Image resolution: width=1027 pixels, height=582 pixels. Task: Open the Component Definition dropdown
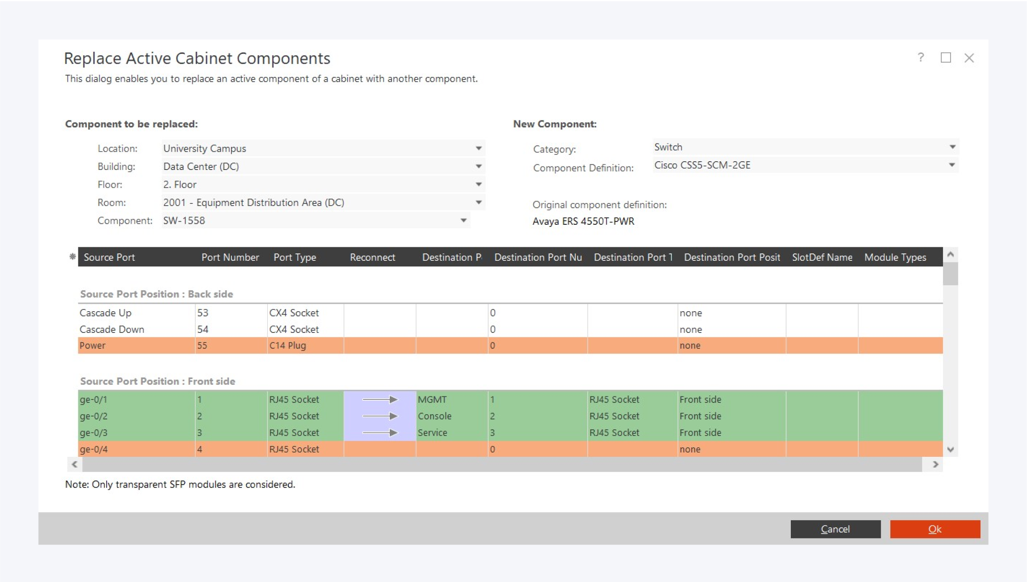(951, 165)
